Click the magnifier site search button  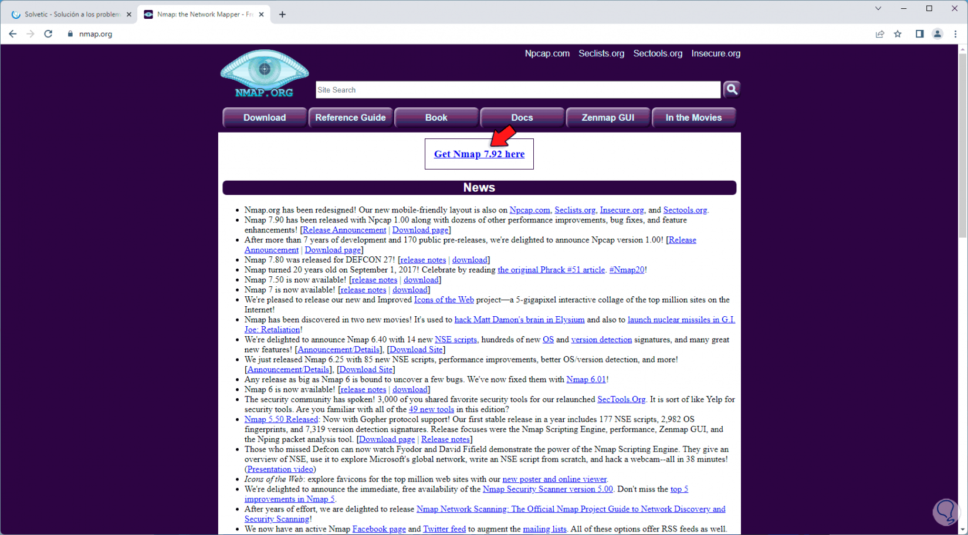732,89
